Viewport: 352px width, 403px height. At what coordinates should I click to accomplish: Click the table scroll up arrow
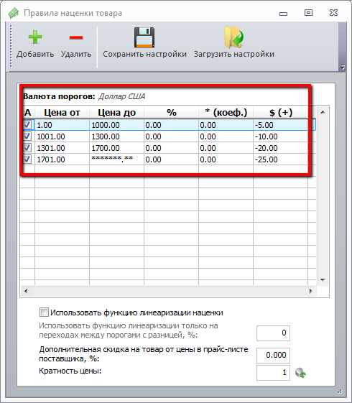click(x=323, y=112)
